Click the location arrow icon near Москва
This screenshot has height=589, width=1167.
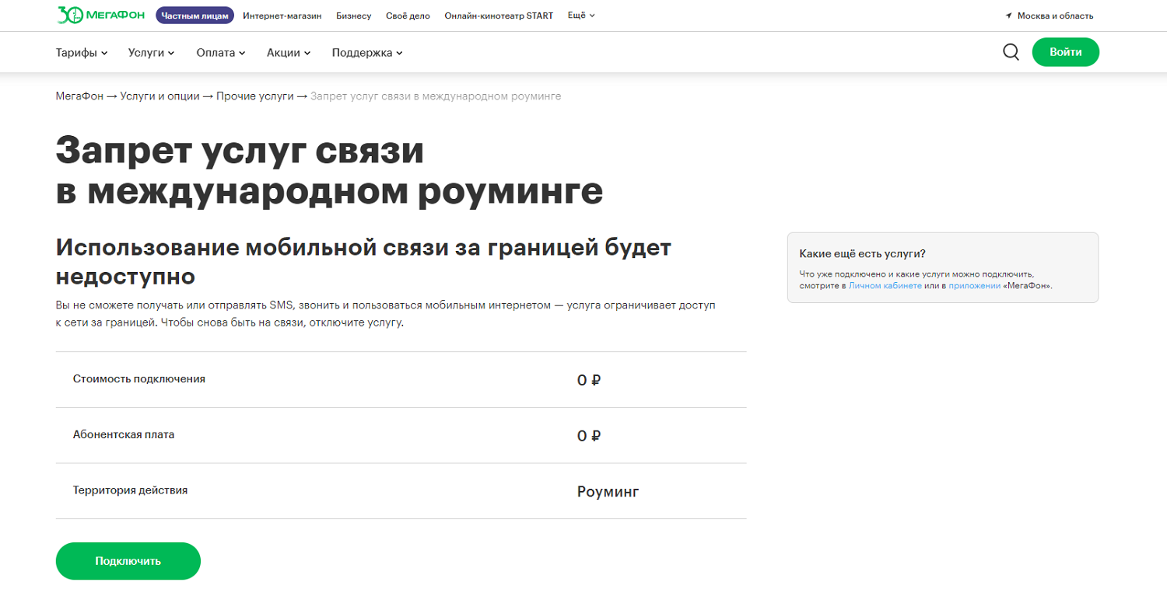point(1008,16)
